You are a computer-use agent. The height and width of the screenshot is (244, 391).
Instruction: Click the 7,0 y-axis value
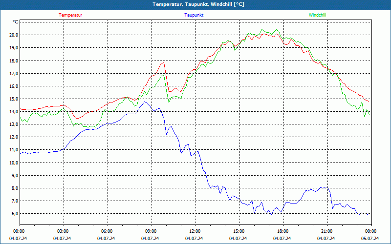pyautogui.click(x=15, y=201)
